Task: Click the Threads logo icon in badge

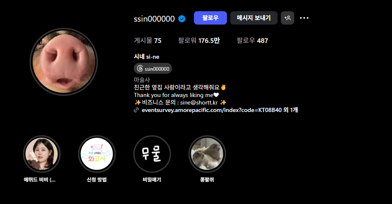Action: (140, 69)
